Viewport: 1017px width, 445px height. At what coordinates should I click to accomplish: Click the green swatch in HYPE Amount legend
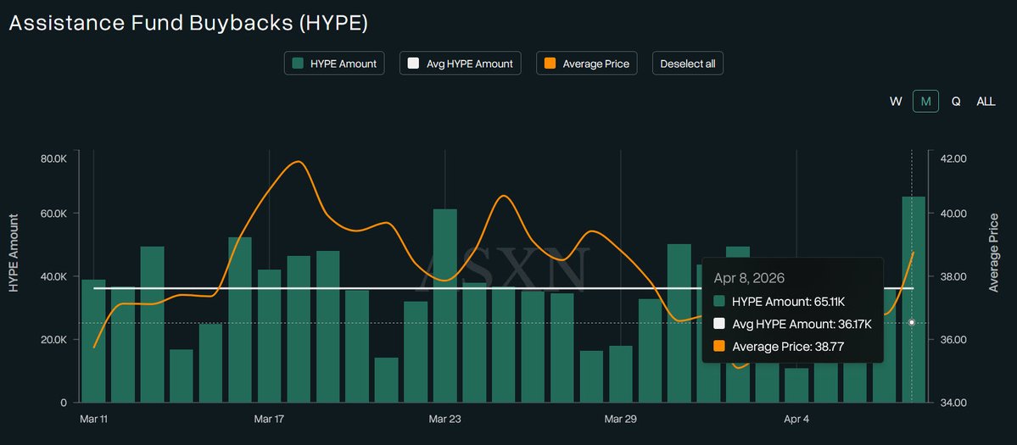pos(297,64)
